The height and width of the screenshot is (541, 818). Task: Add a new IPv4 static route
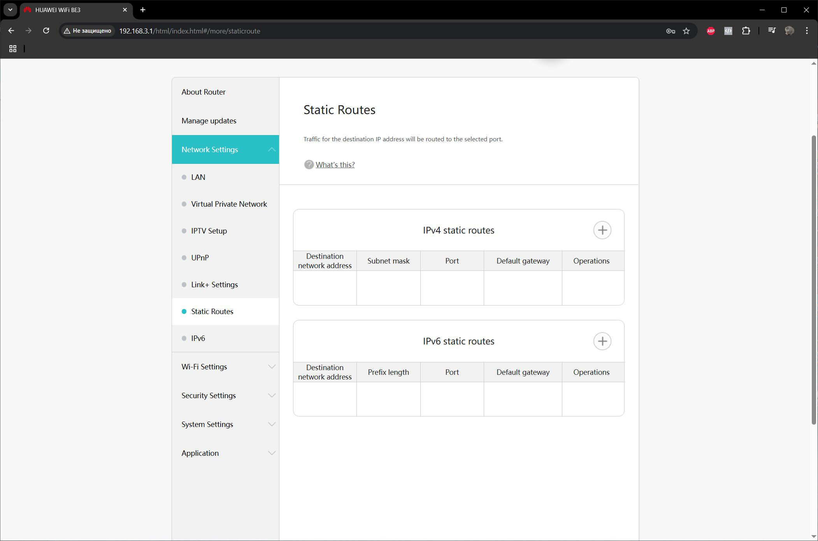click(602, 230)
